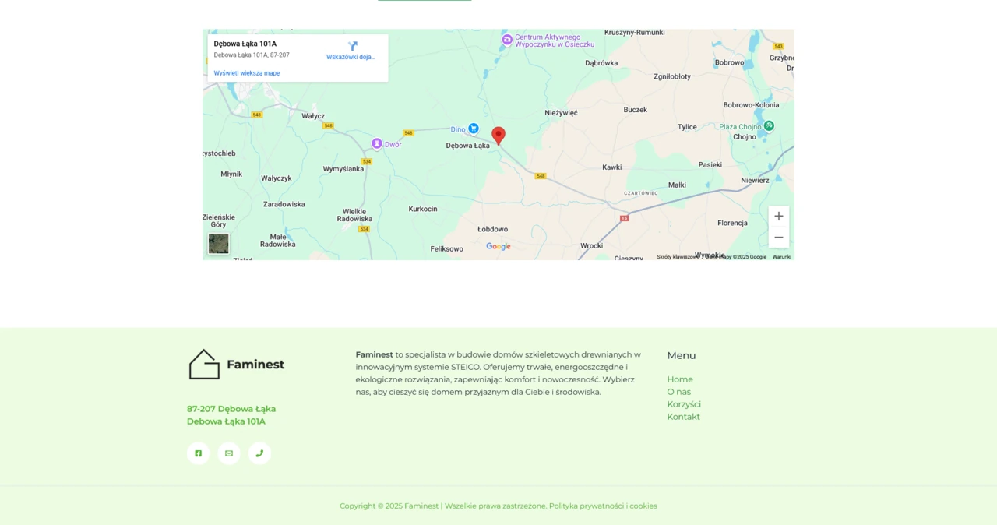This screenshot has height=525, width=997.
Task: Open Korzyści footer menu link
Action: click(x=684, y=404)
